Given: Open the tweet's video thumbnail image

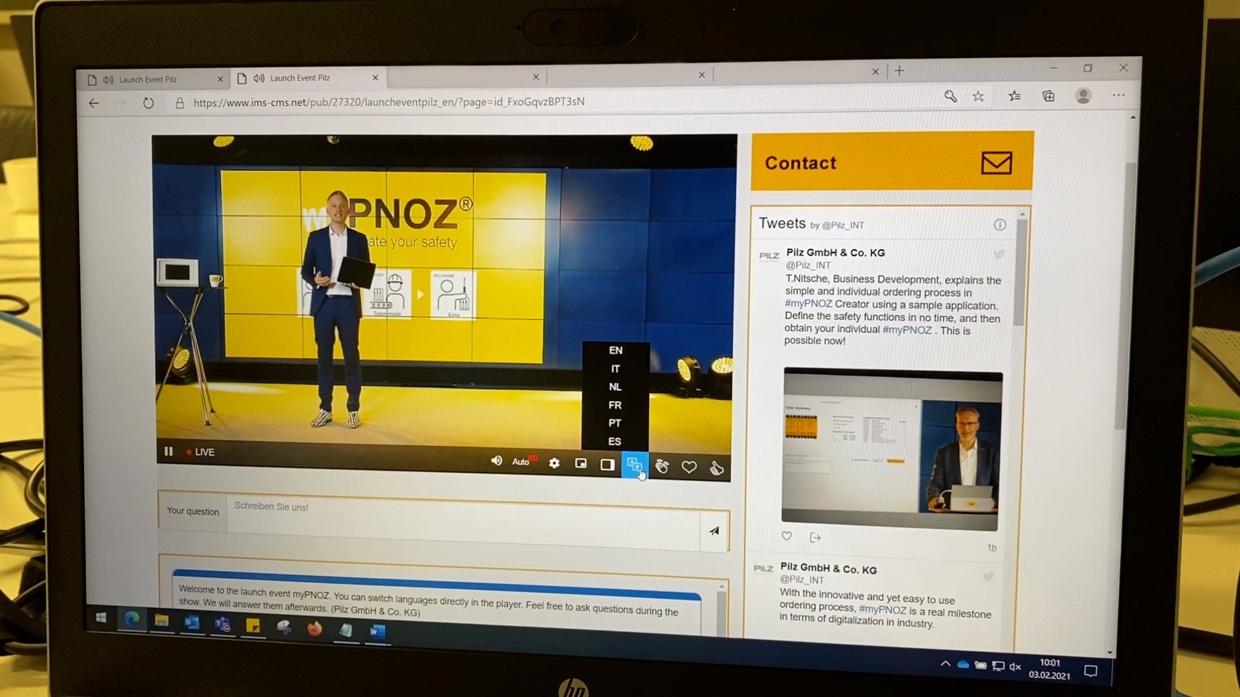Looking at the screenshot, I should point(891,449).
